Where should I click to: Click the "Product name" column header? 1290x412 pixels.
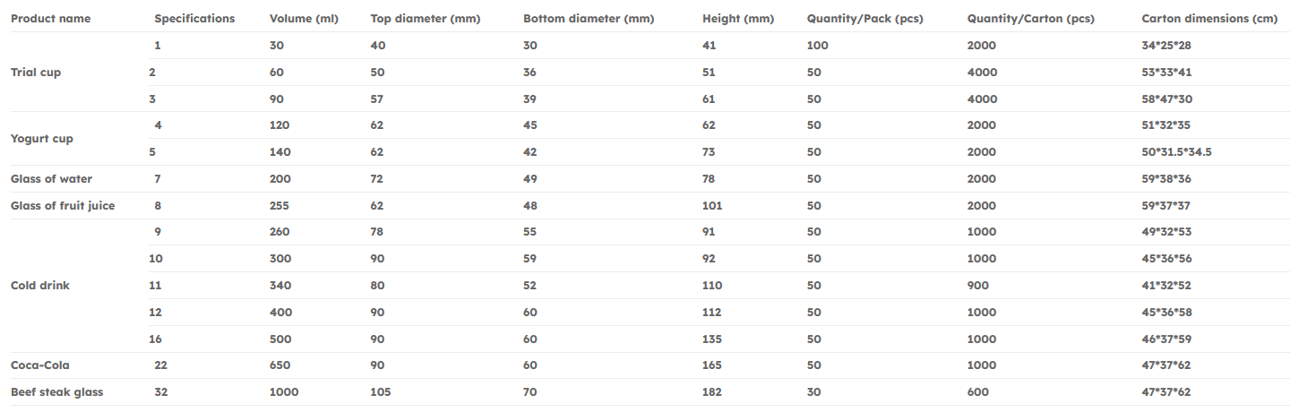(50, 19)
